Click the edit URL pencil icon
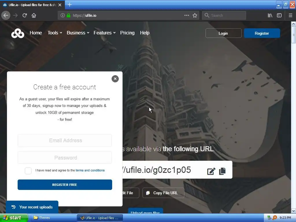 point(211,171)
